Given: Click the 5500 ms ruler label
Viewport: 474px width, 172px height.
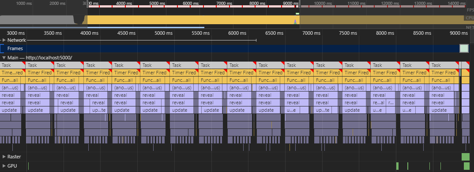Looking at the screenshot, I should pyautogui.click(x=200, y=33).
